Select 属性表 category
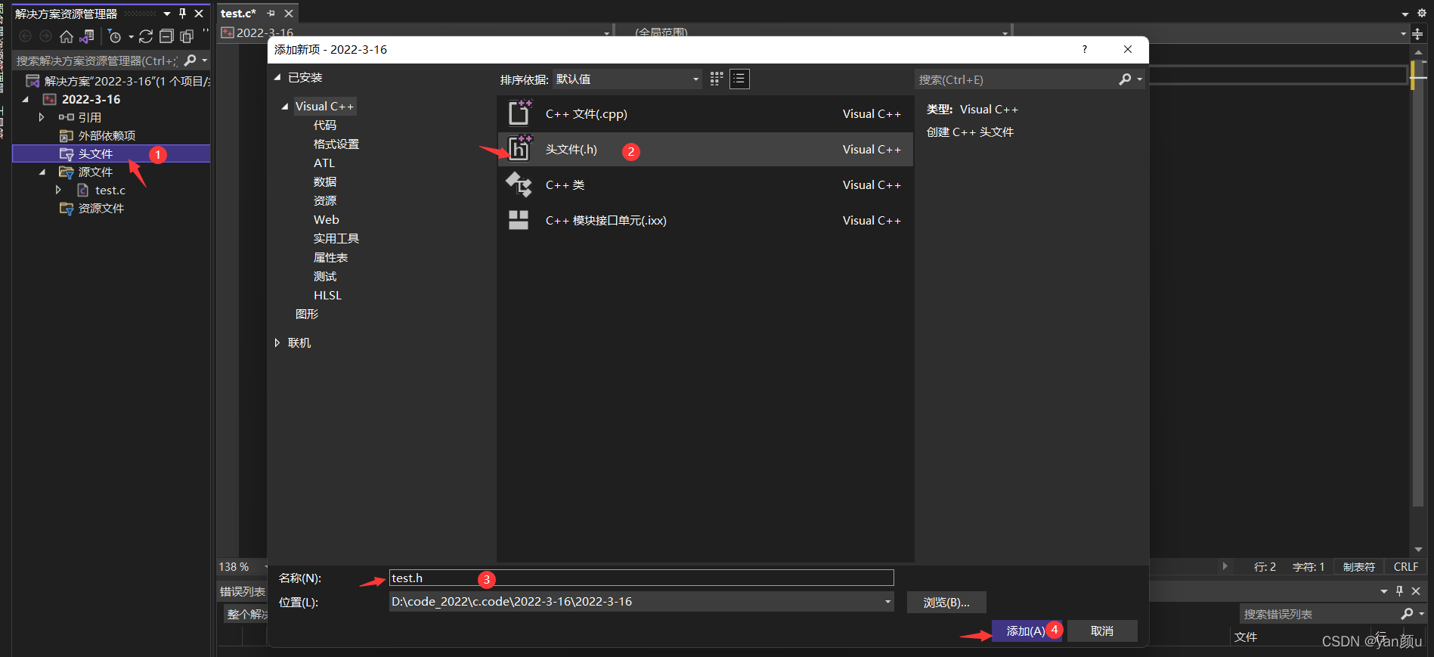Viewport: 1434px width, 657px height. click(x=330, y=258)
